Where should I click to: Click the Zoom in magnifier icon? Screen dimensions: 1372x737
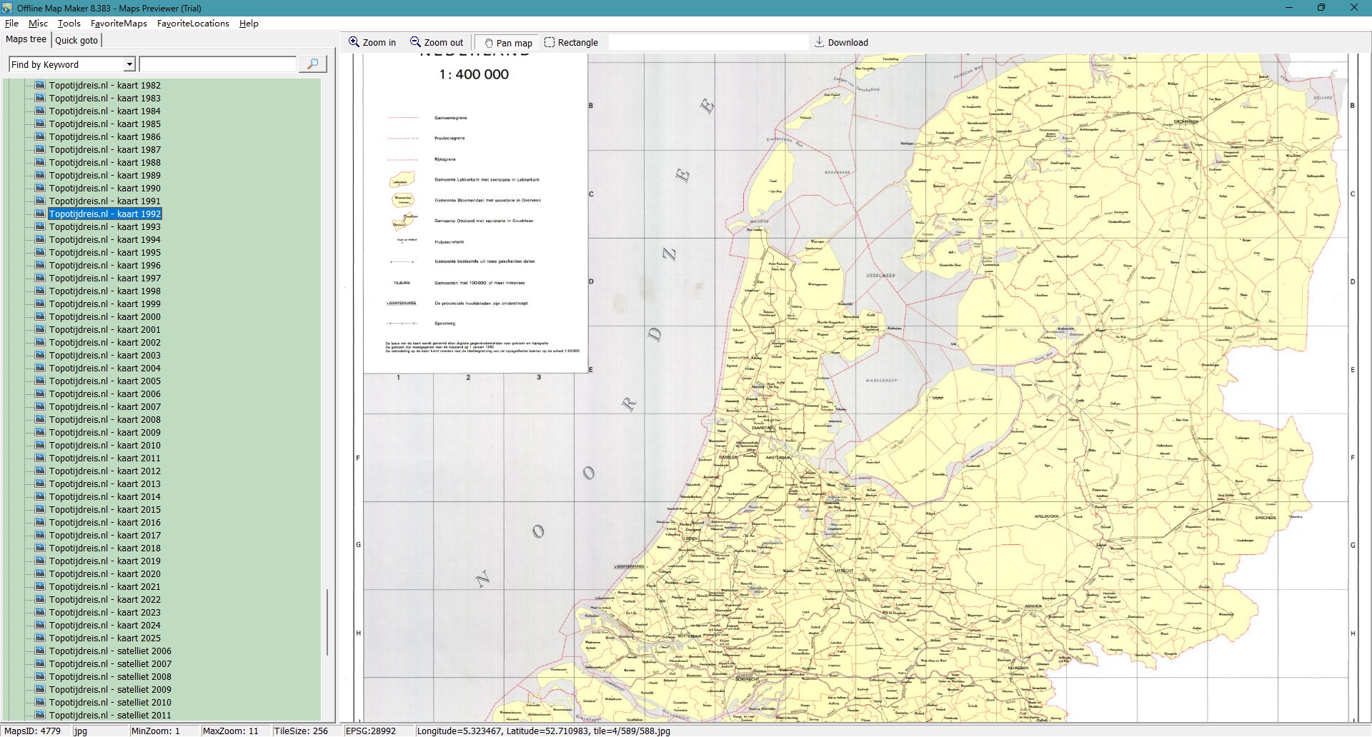coord(354,42)
